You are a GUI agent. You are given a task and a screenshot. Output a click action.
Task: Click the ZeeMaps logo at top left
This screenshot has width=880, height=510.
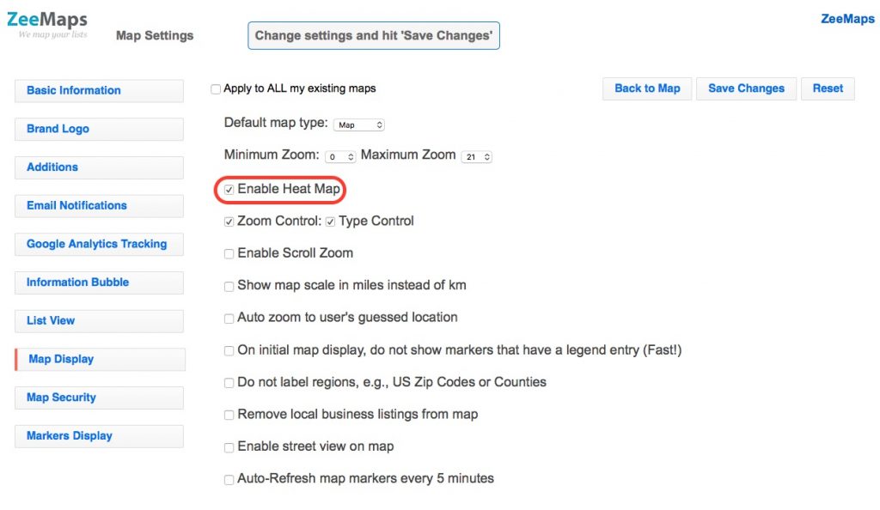pyautogui.click(x=47, y=25)
